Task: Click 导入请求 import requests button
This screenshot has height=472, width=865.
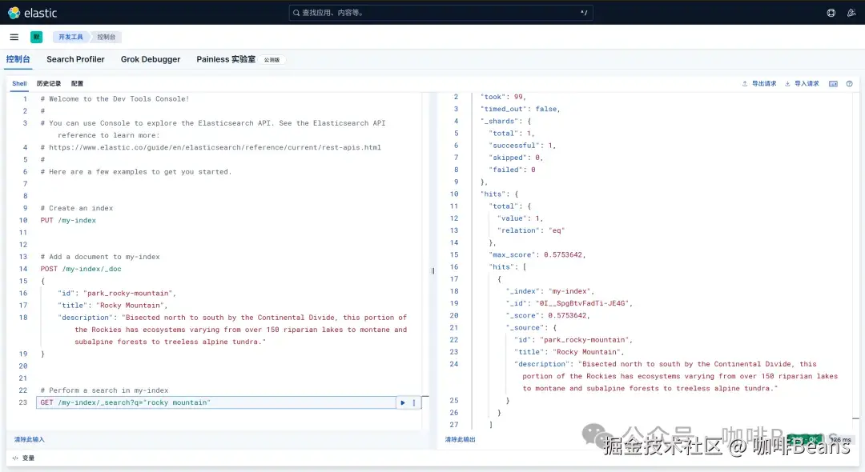Action: click(802, 84)
